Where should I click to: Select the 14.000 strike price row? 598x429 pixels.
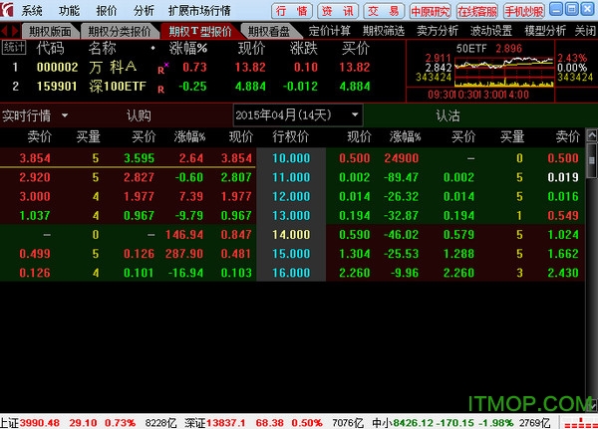(290, 234)
